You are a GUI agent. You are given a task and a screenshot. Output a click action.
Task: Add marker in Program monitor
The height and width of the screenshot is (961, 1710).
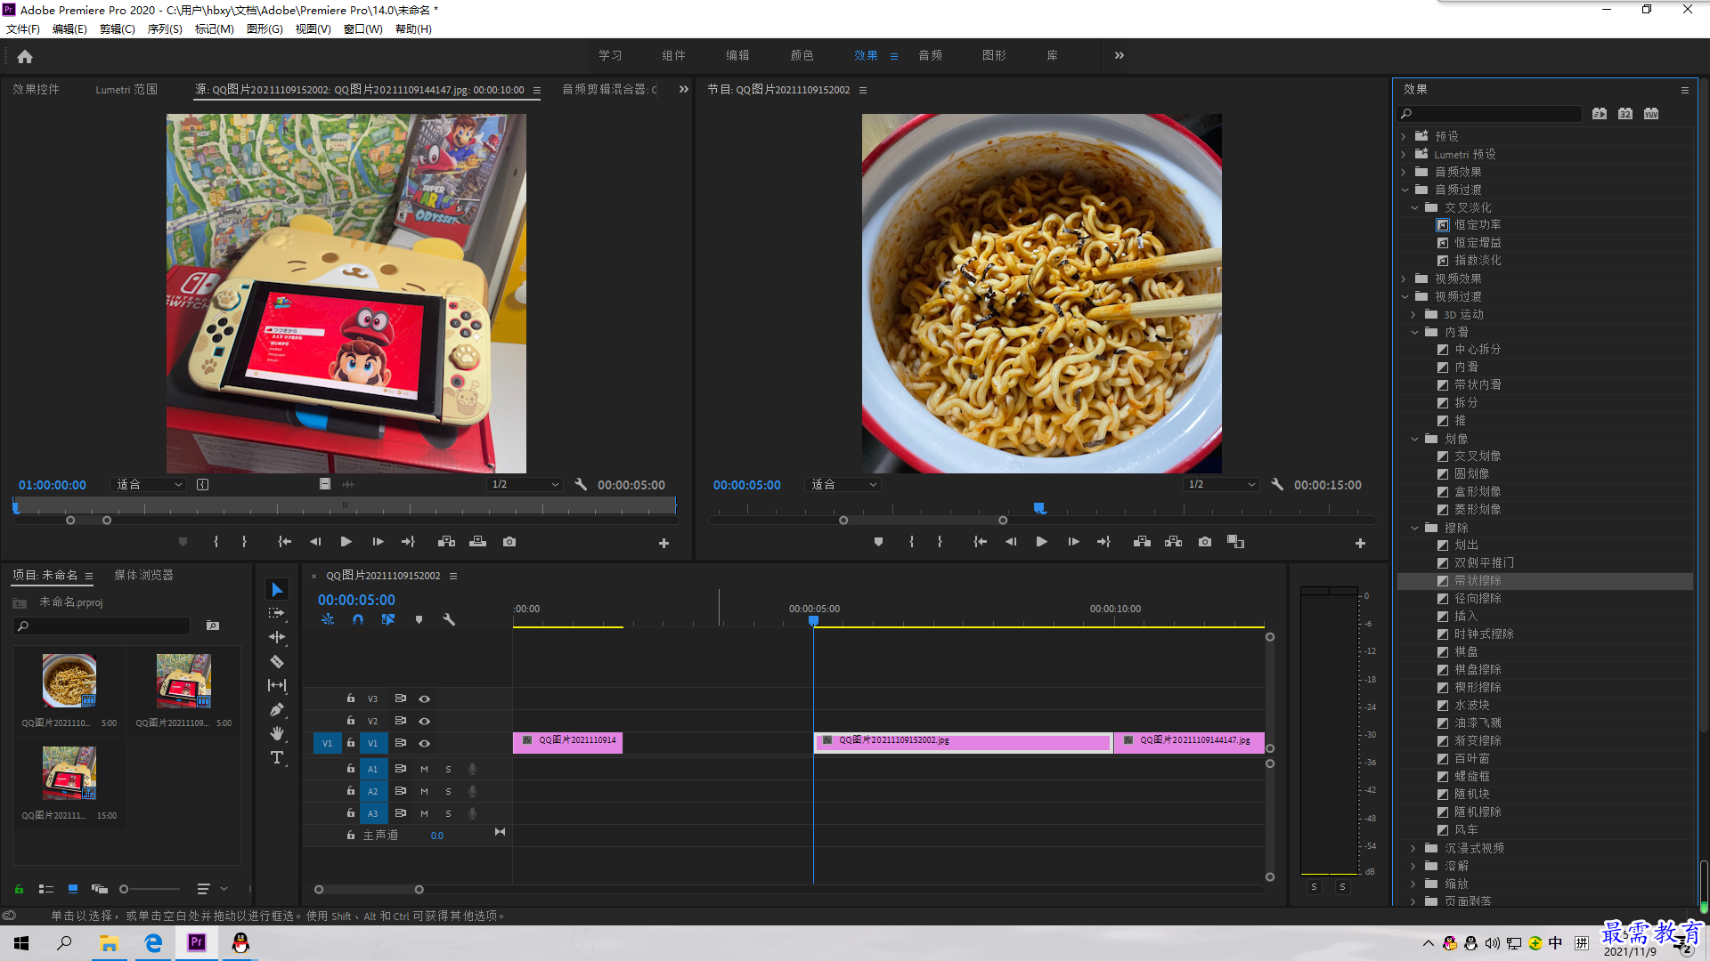pos(878,542)
